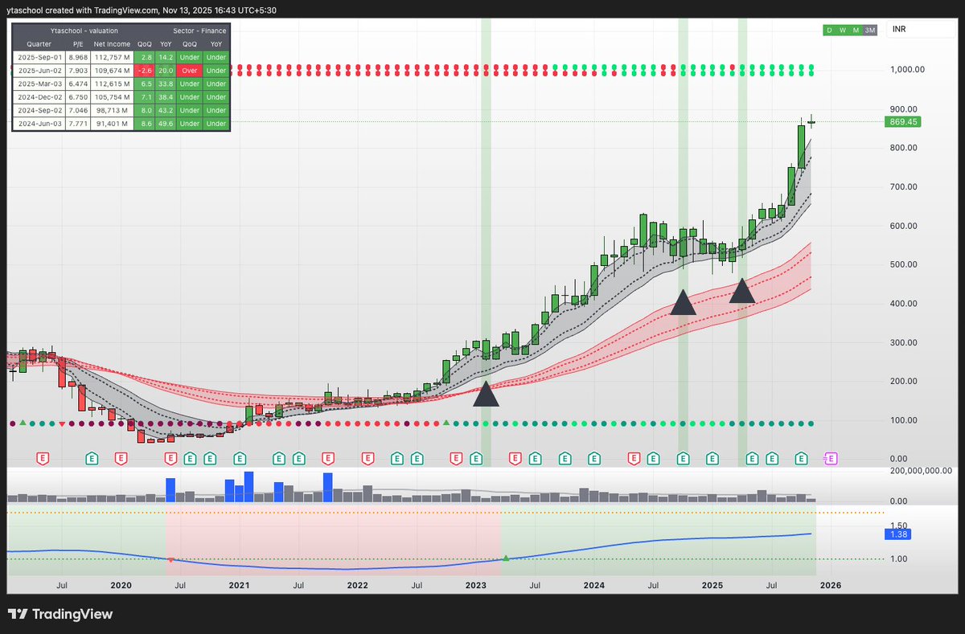Click the red down-triangle in the lower dot row
Screen dimensions: 965x634
point(63,423)
